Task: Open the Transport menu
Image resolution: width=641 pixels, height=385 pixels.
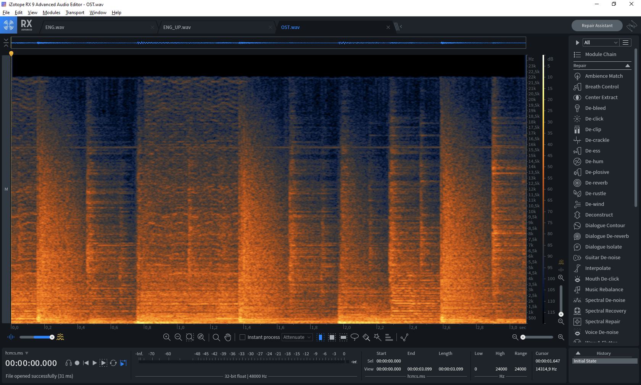Action: coord(75,13)
